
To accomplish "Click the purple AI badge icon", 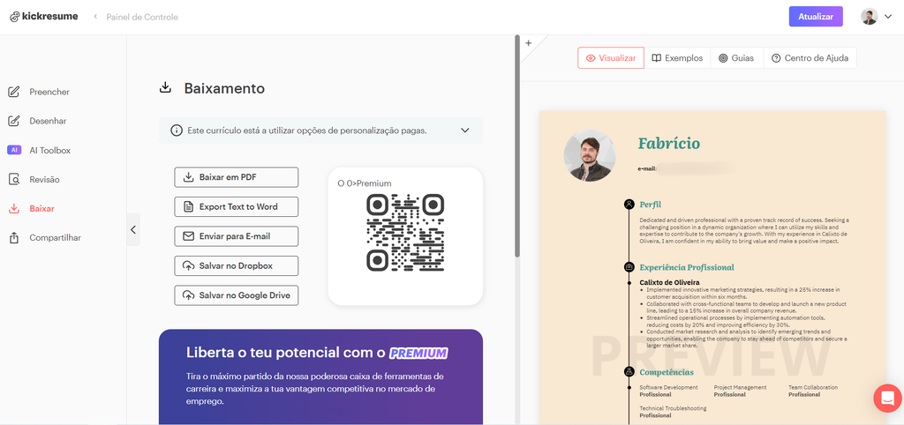I will (14, 150).
